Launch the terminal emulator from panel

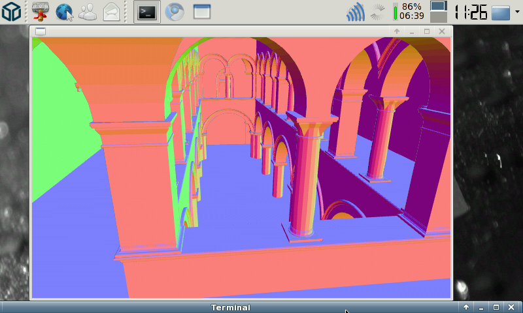point(147,11)
